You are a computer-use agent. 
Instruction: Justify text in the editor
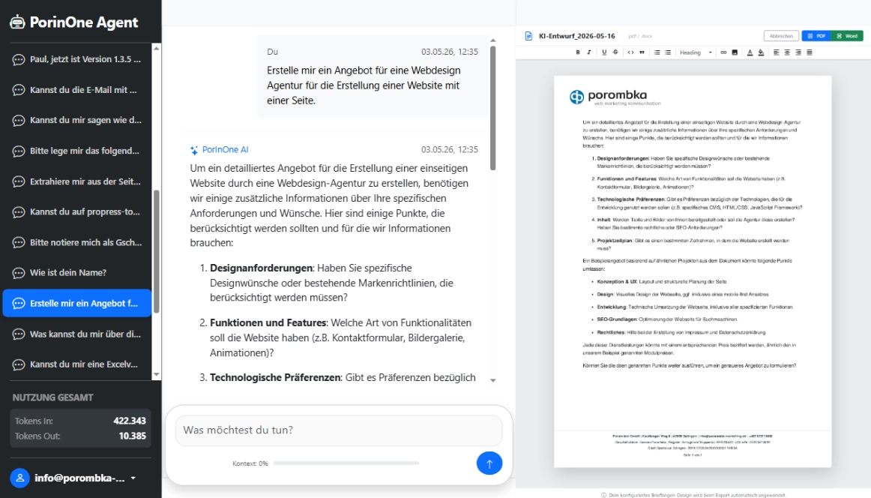pyautogui.click(x=810, y=52)
